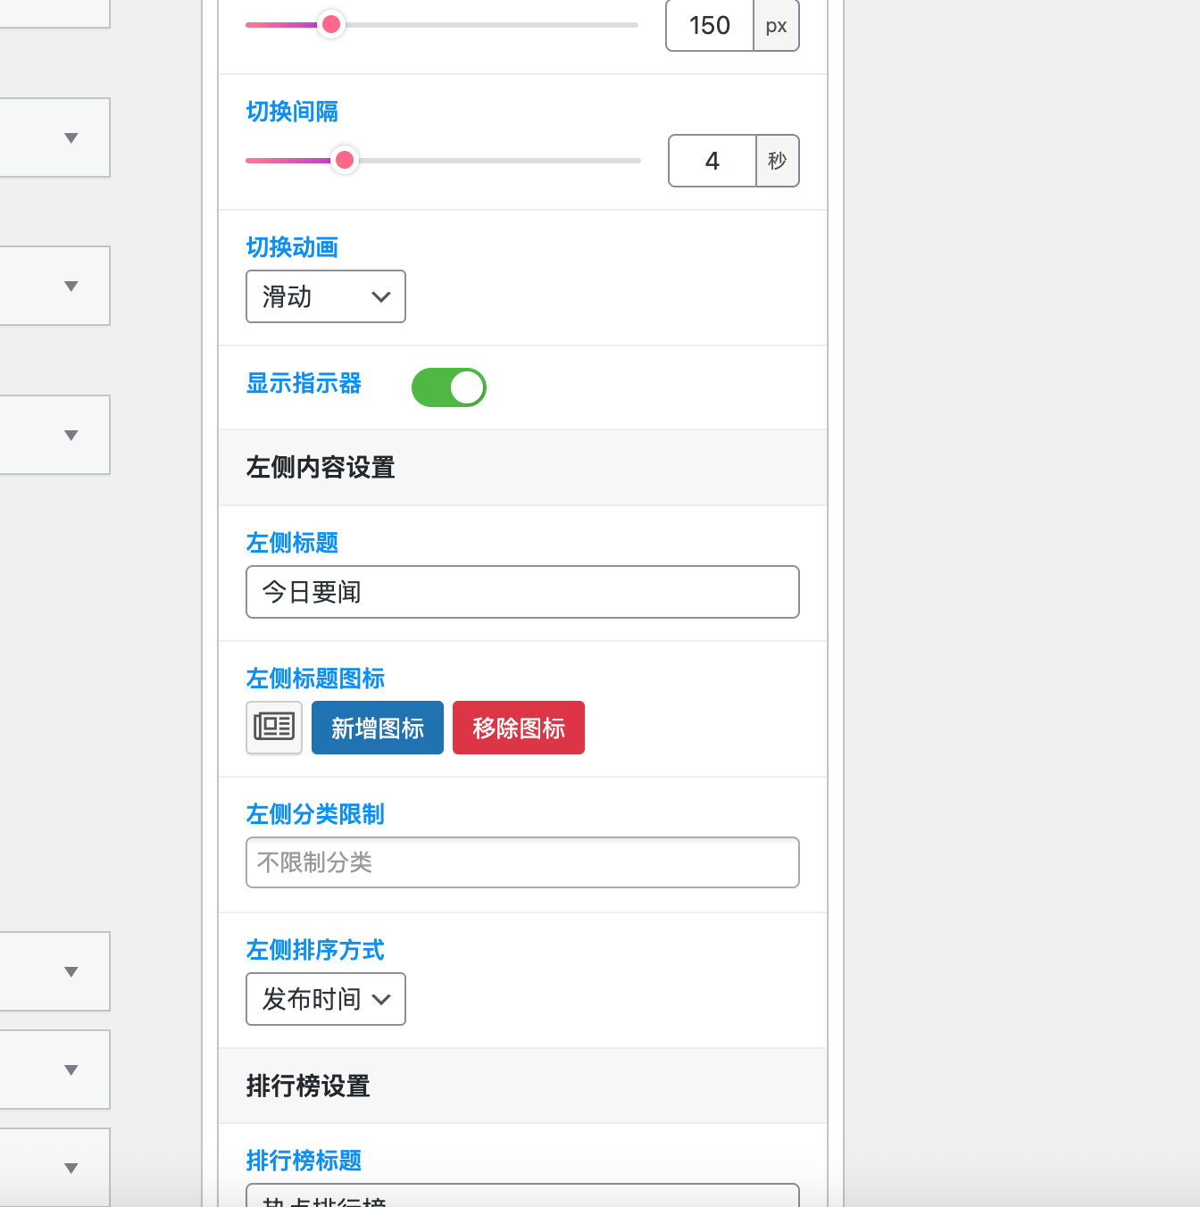Open the 切换动画 dropdown showing 滑动
Screen dimensions: 1200x1207
click(325, 296)
